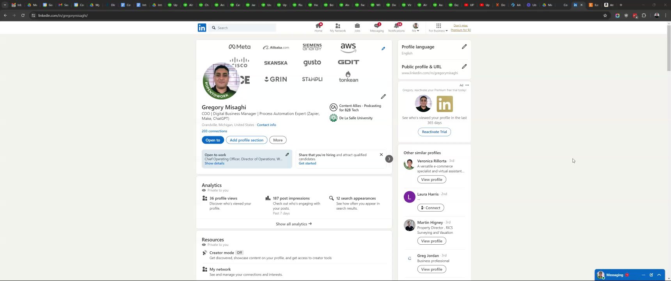Click the De La Salle University logo
This screenshot has height=281, width=671.
pos(333,118)
